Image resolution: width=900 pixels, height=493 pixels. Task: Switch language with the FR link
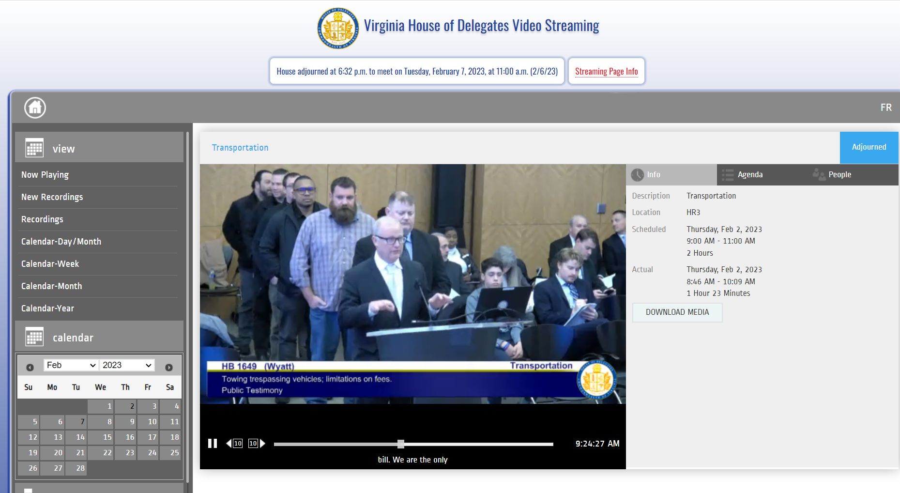coord(886,108)
